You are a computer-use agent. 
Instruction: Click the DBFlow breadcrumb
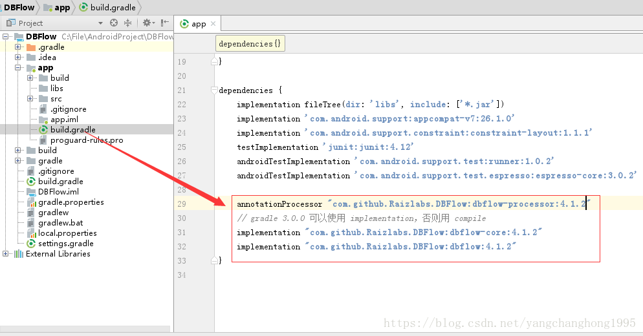[x=19, y=7]
